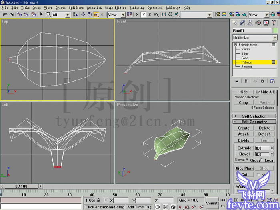Open the Animation menu
The image size is (280, 210).
(x=94, y=8)
